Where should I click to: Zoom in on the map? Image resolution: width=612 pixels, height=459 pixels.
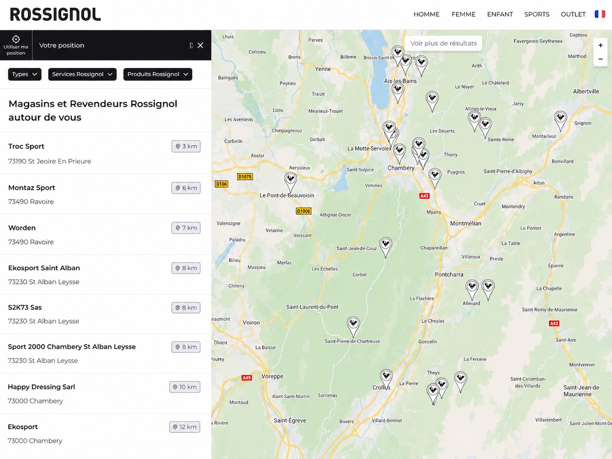point(600,45)
